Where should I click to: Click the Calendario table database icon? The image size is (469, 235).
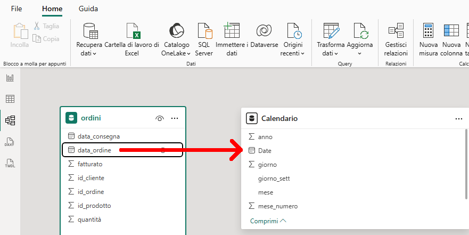click(x=252, y=118)
